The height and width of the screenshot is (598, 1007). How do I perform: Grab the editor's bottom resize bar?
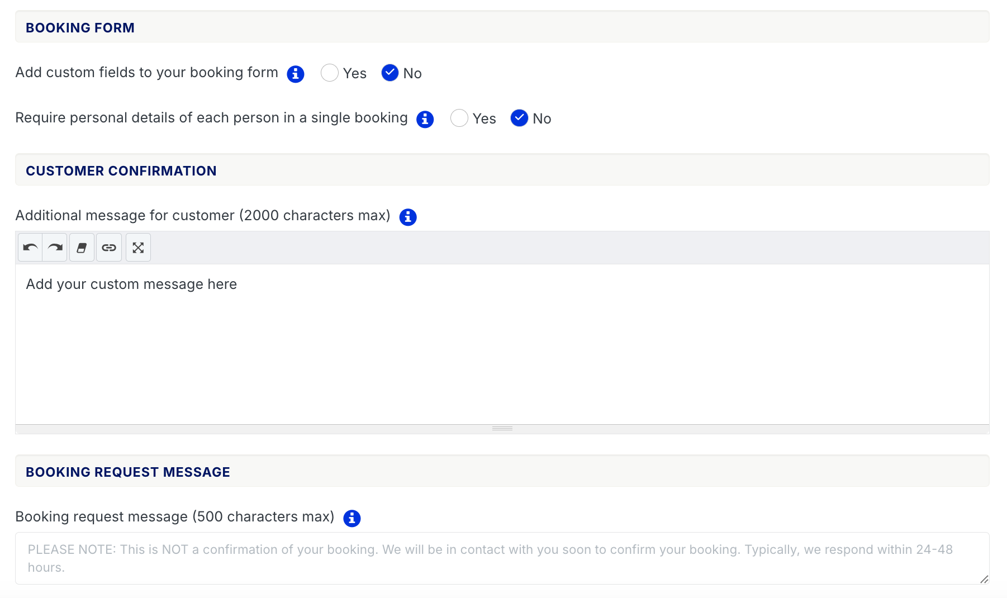click(x=502, y=429)
